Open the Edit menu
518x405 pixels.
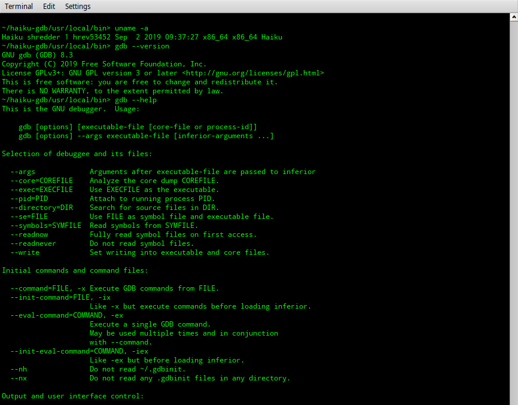(49, 6)
